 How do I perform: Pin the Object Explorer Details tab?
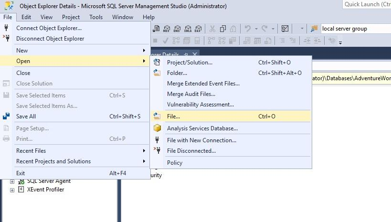coord(186,54)
